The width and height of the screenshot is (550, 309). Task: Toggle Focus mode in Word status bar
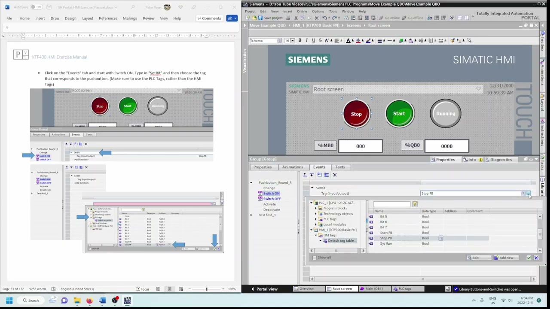click(x=142, y=289)
